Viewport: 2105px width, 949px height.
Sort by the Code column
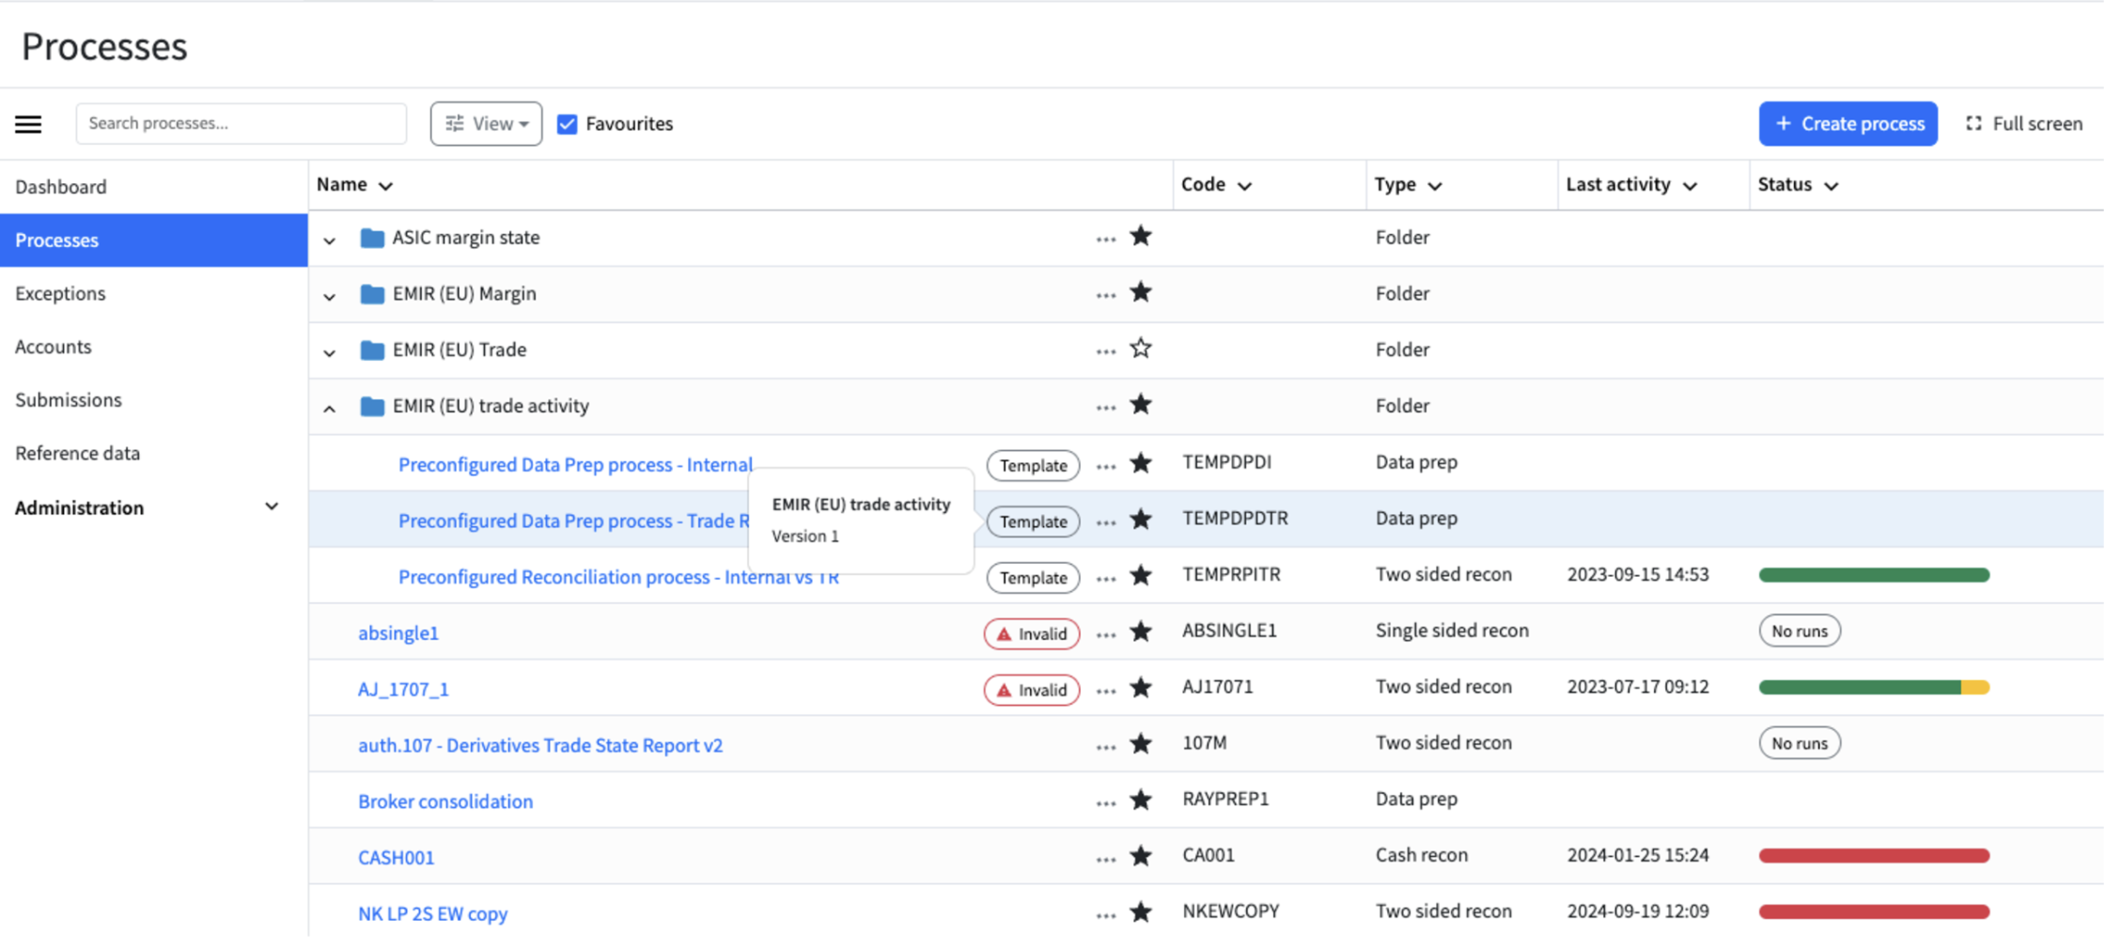1216,185
